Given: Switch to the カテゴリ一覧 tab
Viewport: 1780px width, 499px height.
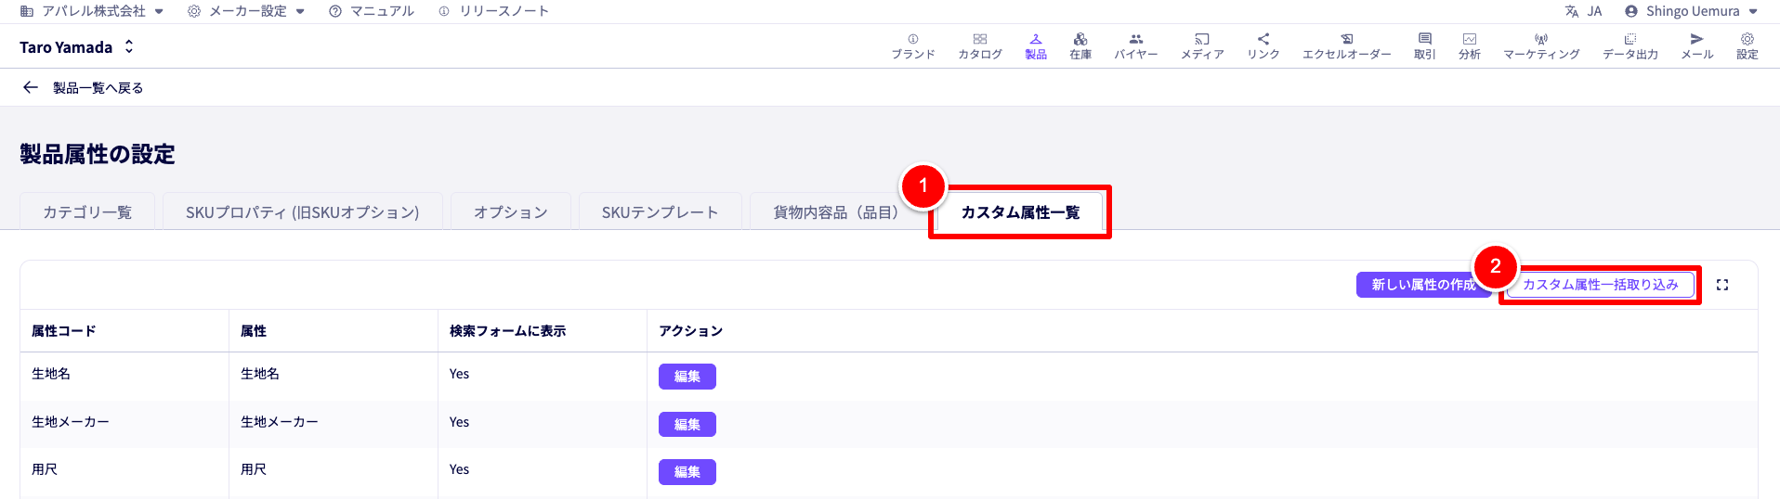Looking at the screenshot, I should point(87,212).
